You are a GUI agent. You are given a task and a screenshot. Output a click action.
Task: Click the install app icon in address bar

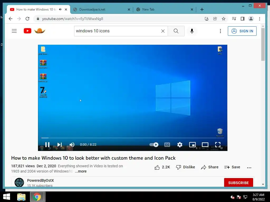pyautogui.click(x=207, y=19)
